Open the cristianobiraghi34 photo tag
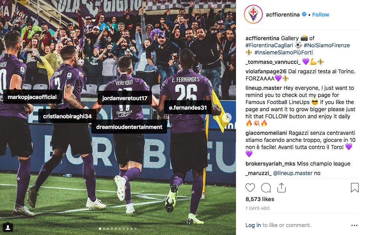This screenshot has width=368, height=235. [67, 116]
